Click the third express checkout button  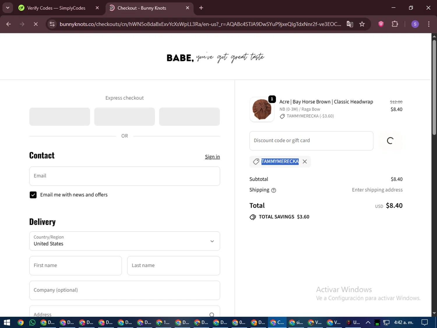[x=189, y=117]
